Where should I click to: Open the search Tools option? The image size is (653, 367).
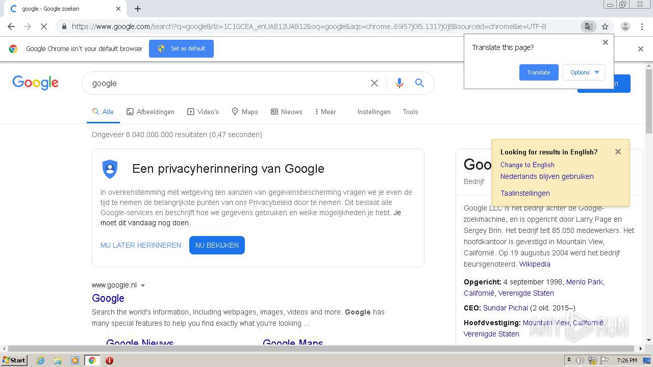pyautogui.click(x=410, y=112)
